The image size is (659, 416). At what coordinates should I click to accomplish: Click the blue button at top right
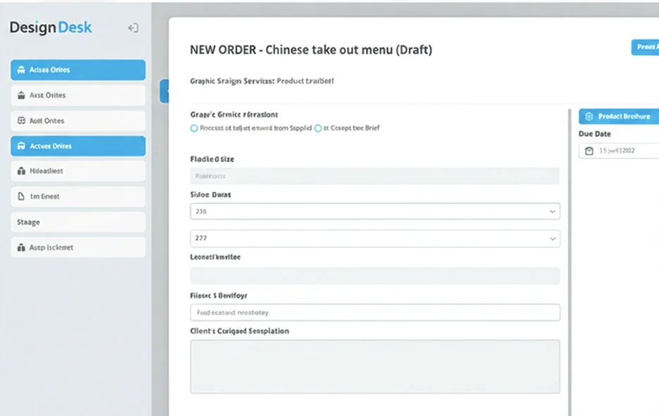tap(645, 47)
